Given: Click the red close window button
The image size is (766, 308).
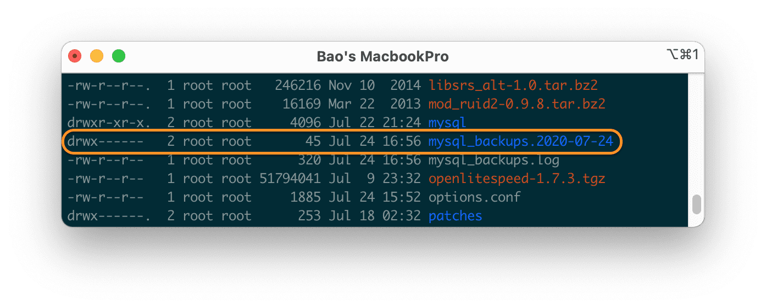Looking at the screenshot, I should (75, 56).
